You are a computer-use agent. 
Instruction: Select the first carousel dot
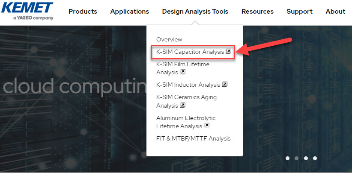(x=287, y=158)
